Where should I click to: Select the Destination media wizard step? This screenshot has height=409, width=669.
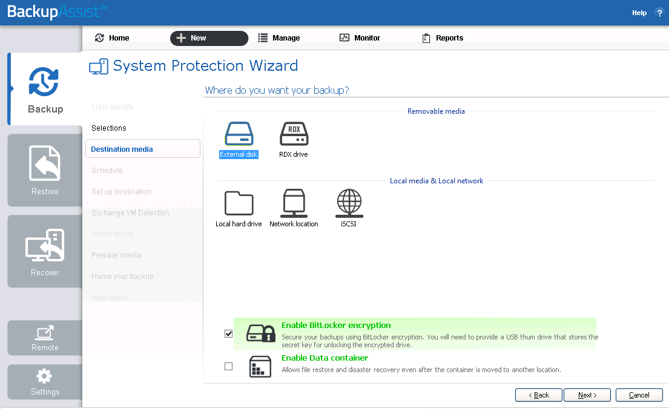pyautogui.click(x=142, y=149)
